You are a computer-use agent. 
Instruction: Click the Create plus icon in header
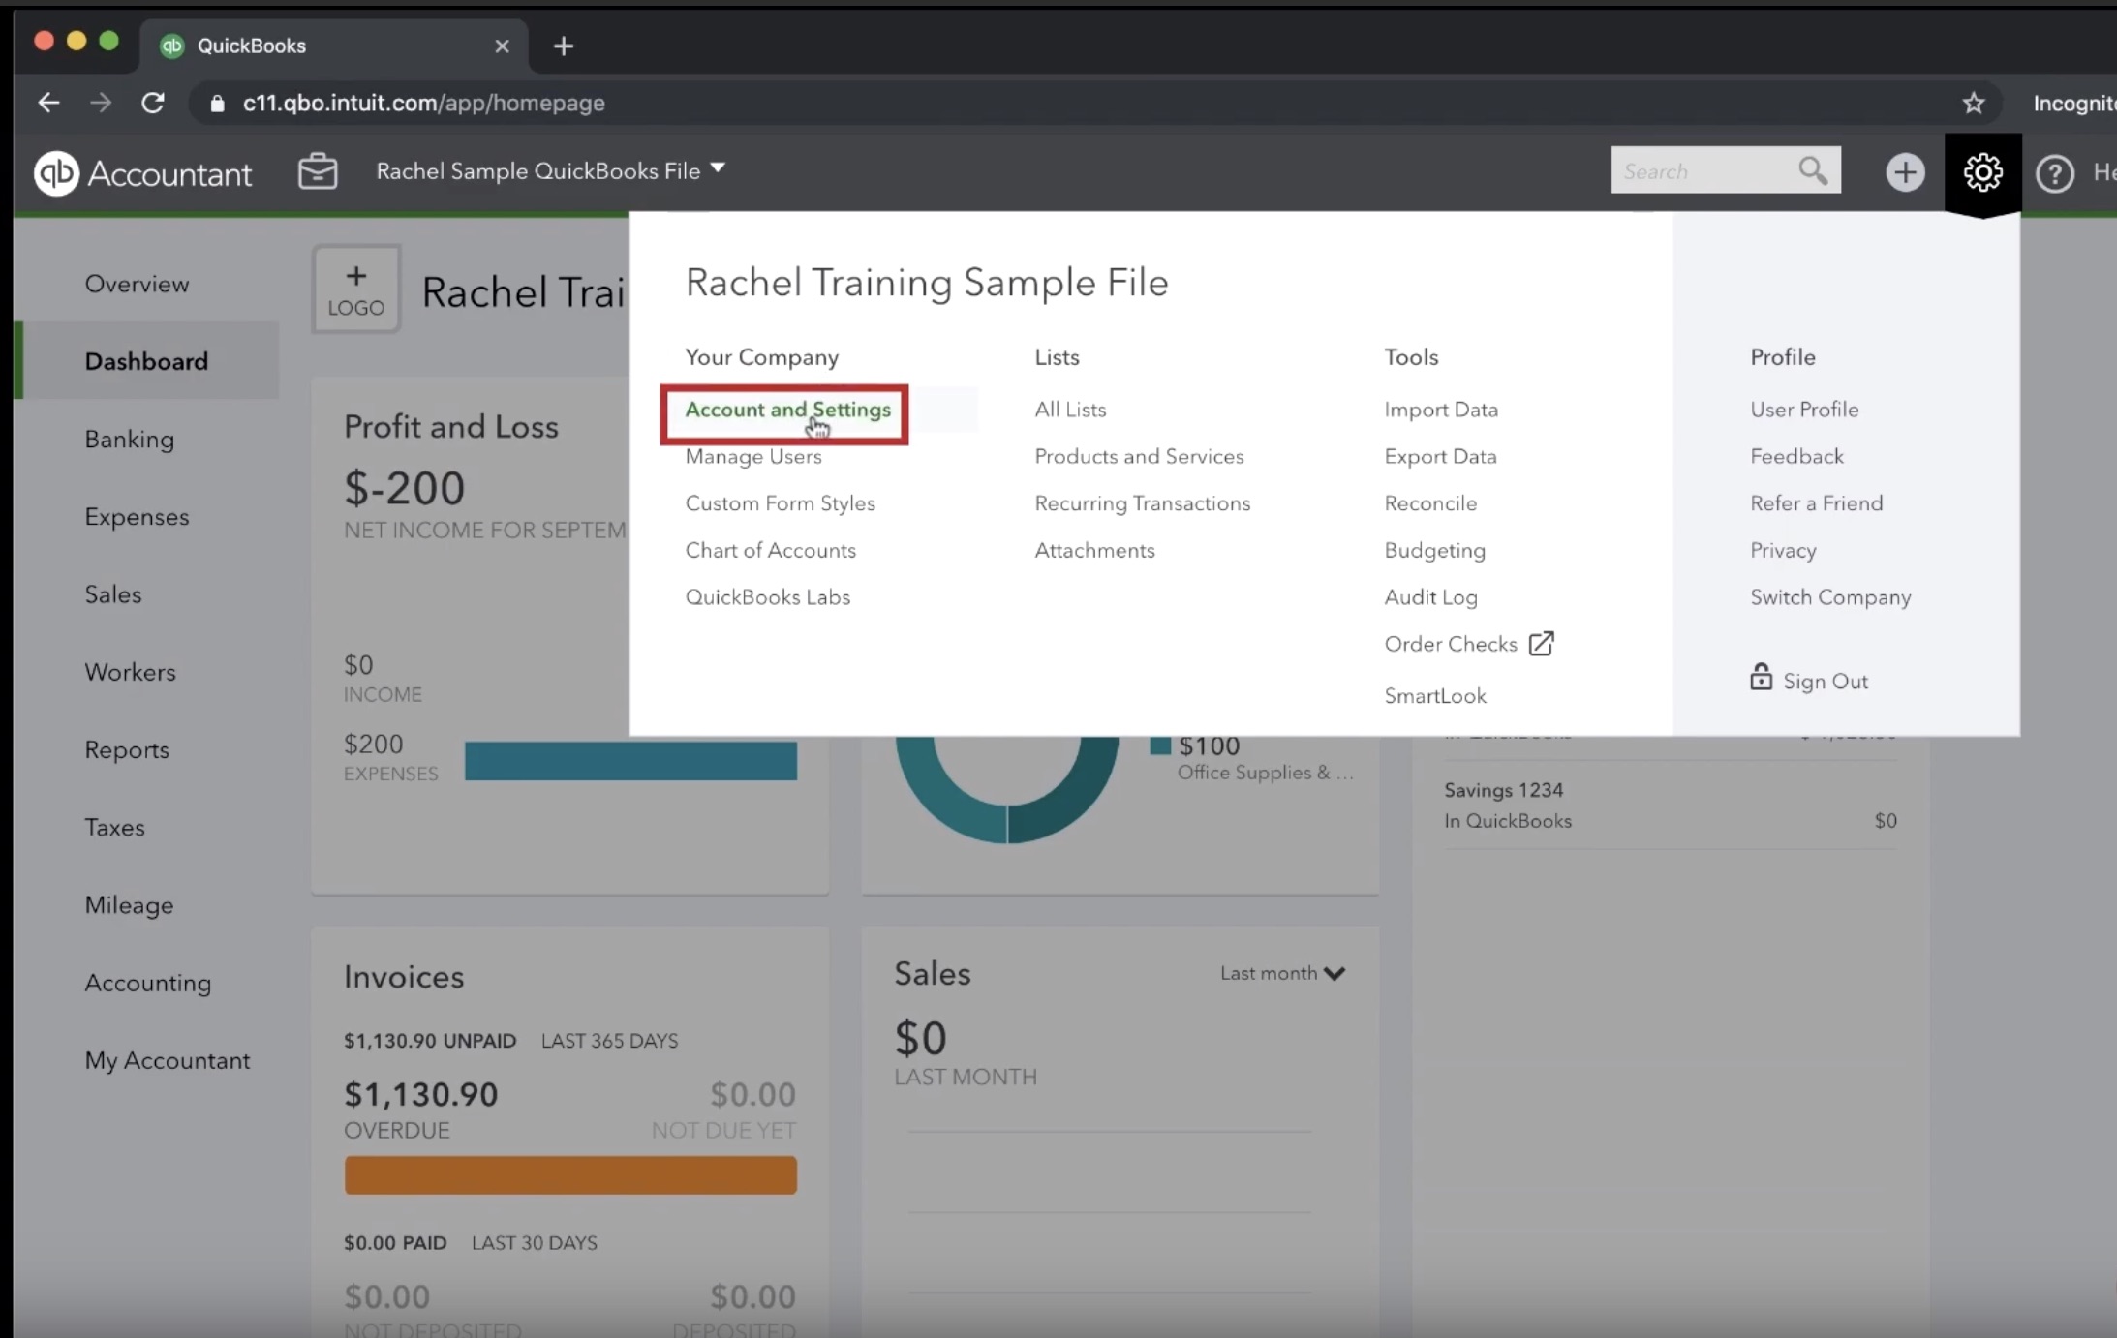coord(1905,172)
